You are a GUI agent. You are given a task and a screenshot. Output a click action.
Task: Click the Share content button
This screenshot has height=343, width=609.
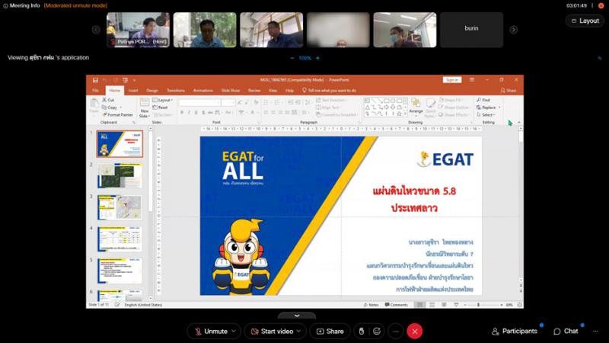330,332
